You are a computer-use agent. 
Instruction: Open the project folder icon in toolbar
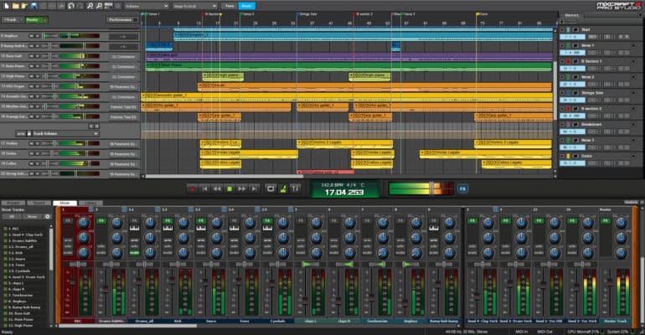(x=16, y=5)
